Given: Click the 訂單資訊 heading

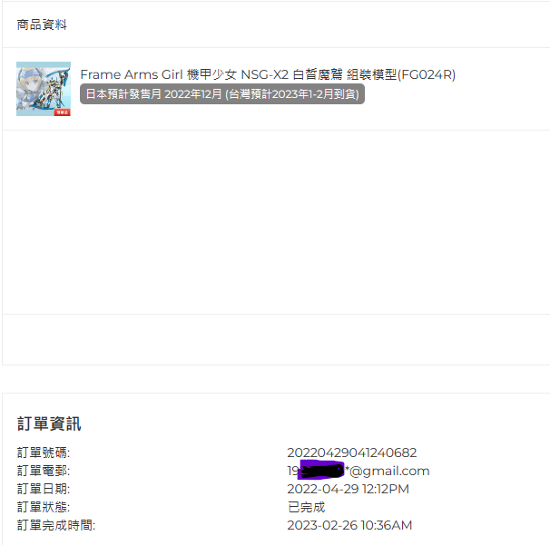Looking at the screenshot, I should point(49,423).
